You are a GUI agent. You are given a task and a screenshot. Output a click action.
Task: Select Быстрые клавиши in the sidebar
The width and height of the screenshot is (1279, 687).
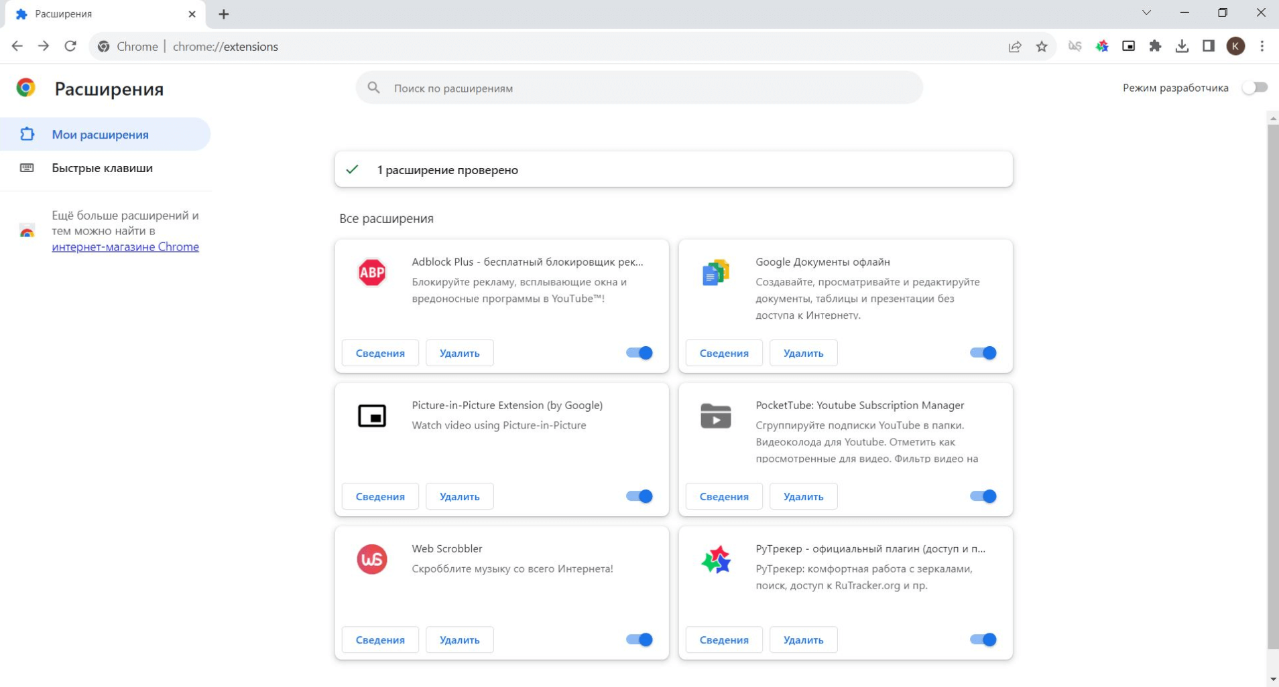pyautogui.click(x=102, y=168)
